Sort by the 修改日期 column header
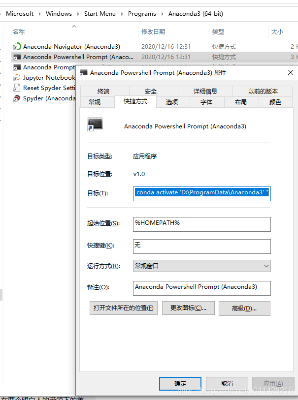298x400 pixels. (153, 32)
